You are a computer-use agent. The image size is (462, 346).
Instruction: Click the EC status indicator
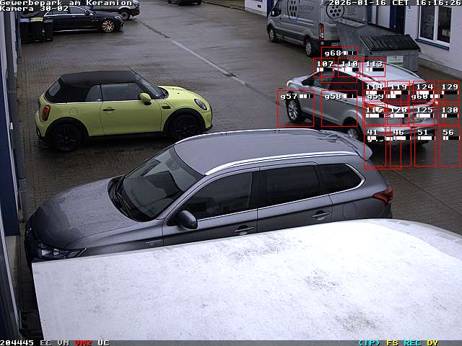45,342
